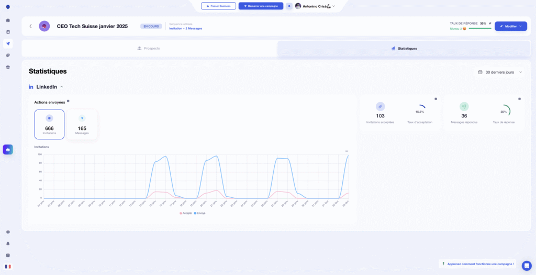Image resolution: width=536 pixels, height=275 pixels.
Task: Click the crown upgrade icon in sidebar
Action: 8,149
